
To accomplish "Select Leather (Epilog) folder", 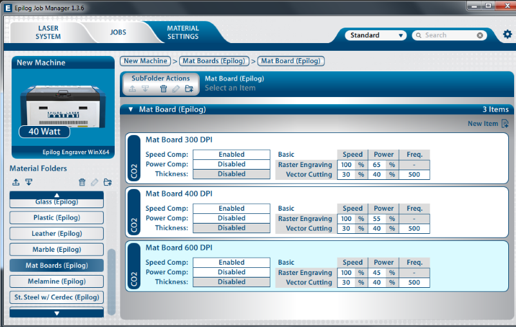I will 57,233.
